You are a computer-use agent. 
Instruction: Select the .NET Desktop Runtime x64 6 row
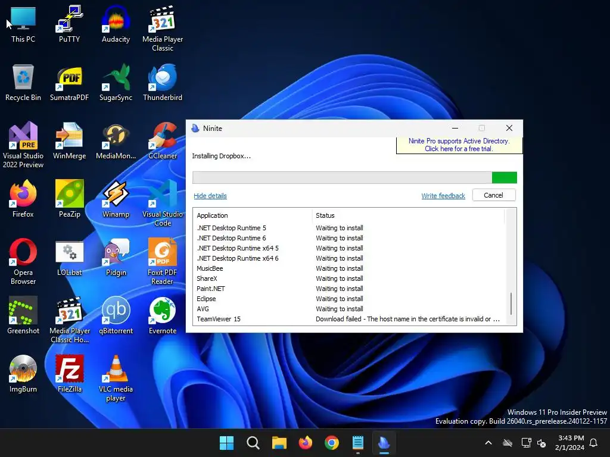tap(349, 258)
